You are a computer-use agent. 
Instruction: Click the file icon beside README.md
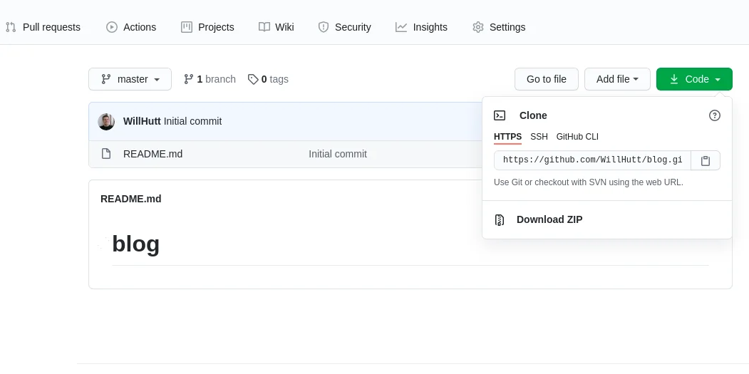[x=106, y=154]
